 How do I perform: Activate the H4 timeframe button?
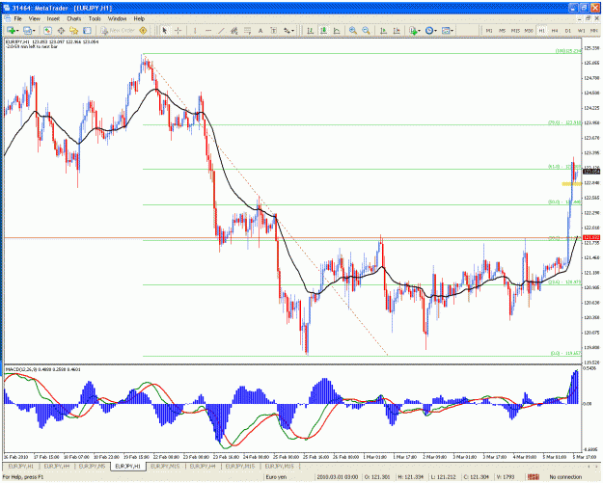(x=555, y=31)
